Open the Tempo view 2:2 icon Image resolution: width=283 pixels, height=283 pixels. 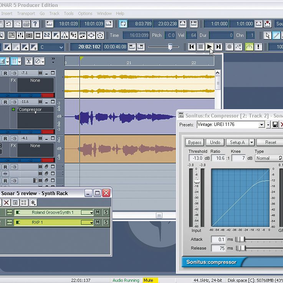(x=47, y=35)
